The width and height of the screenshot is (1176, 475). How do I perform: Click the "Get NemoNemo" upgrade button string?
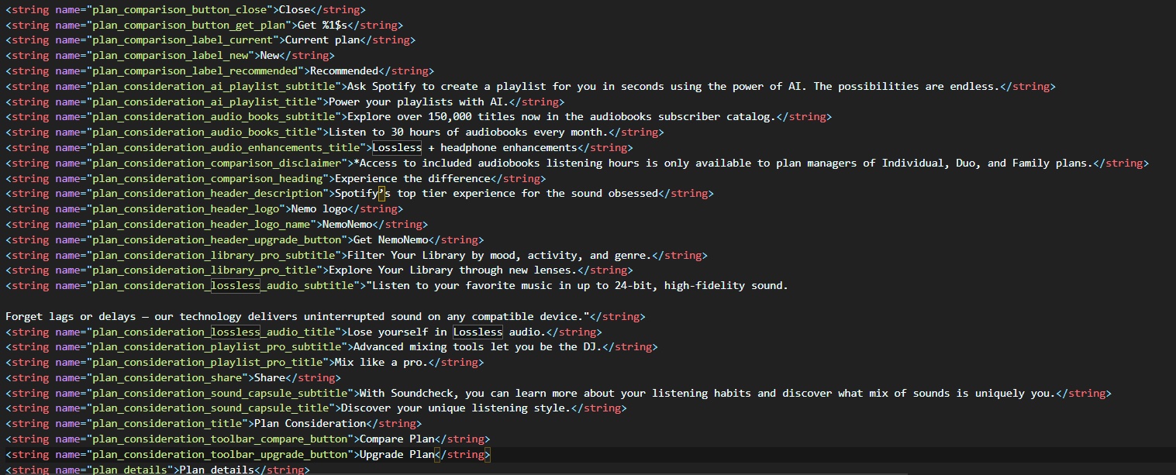(391, 240)
